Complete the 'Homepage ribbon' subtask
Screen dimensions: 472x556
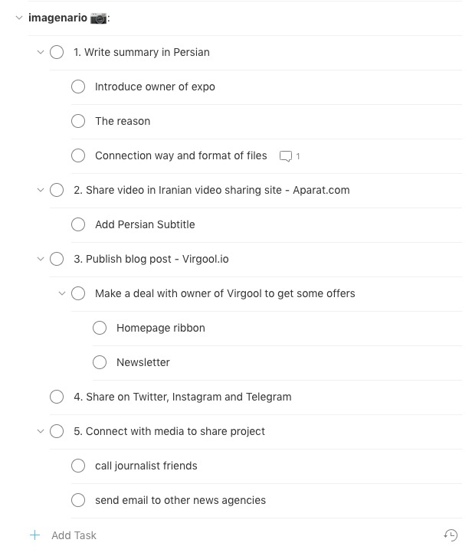point(100,328)
